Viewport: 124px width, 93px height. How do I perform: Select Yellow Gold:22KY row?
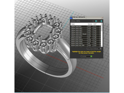click(86, 36)
